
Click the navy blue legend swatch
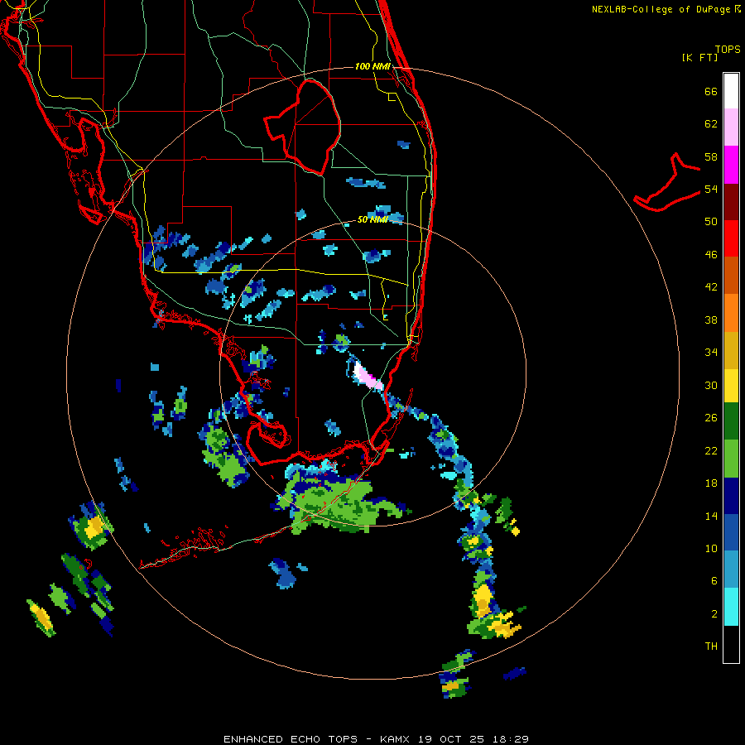click(x=731, y=496)
